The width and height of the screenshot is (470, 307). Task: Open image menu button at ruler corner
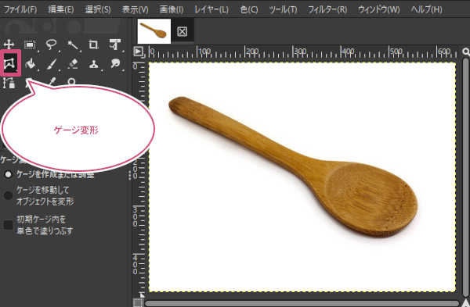tap(138, 52)
